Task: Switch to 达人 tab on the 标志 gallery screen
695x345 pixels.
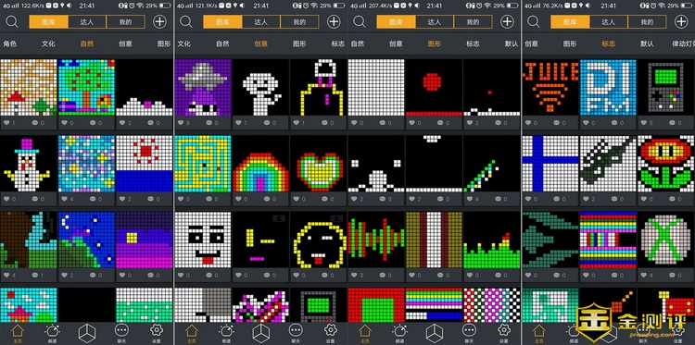Action: (608, 21)
